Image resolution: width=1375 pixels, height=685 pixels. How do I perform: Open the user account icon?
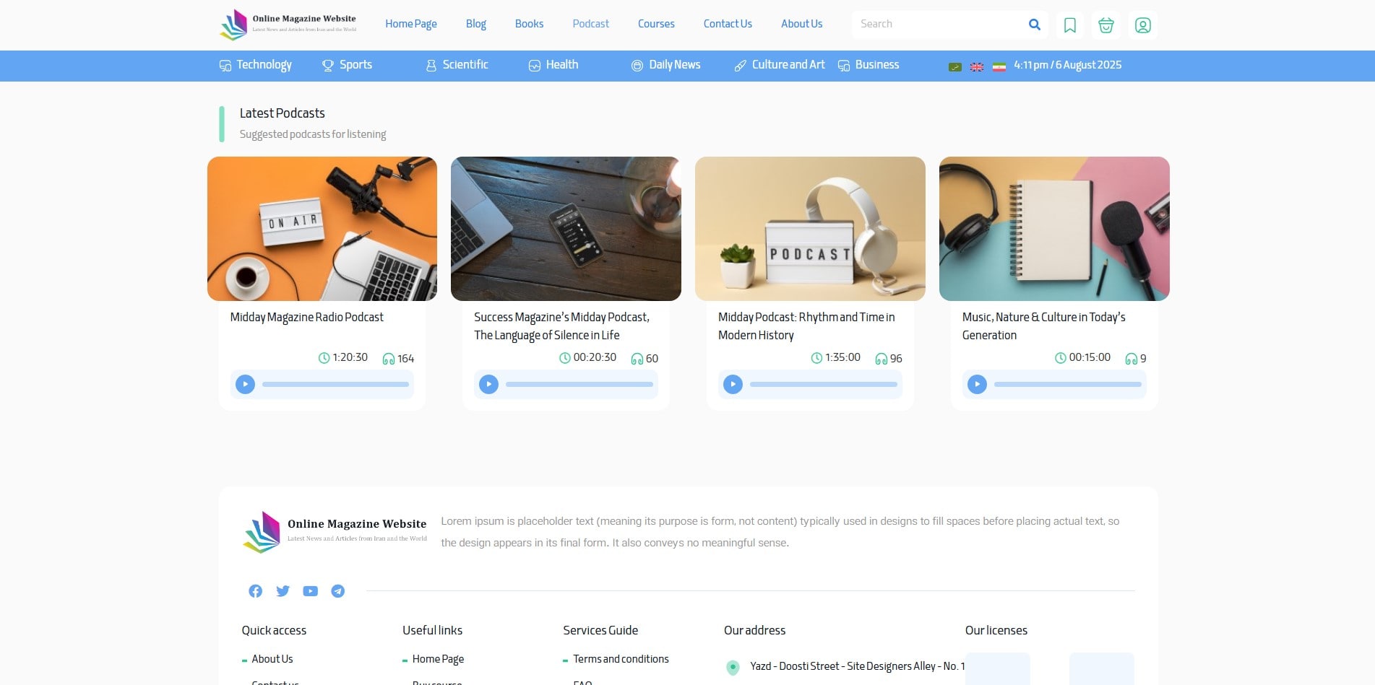pyautogui.click(x=1142, y=25)
